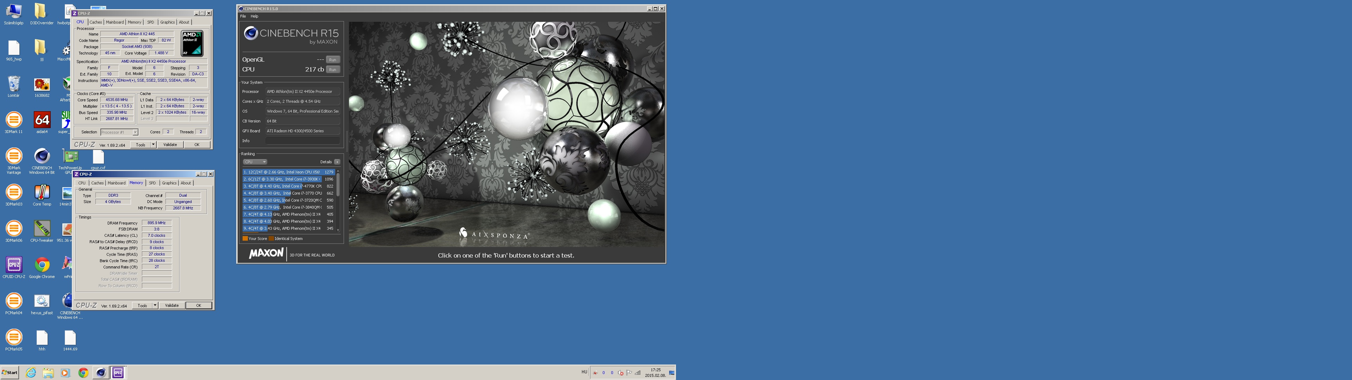Launch 3DMark06 desktop shortcut

(14, 232)
